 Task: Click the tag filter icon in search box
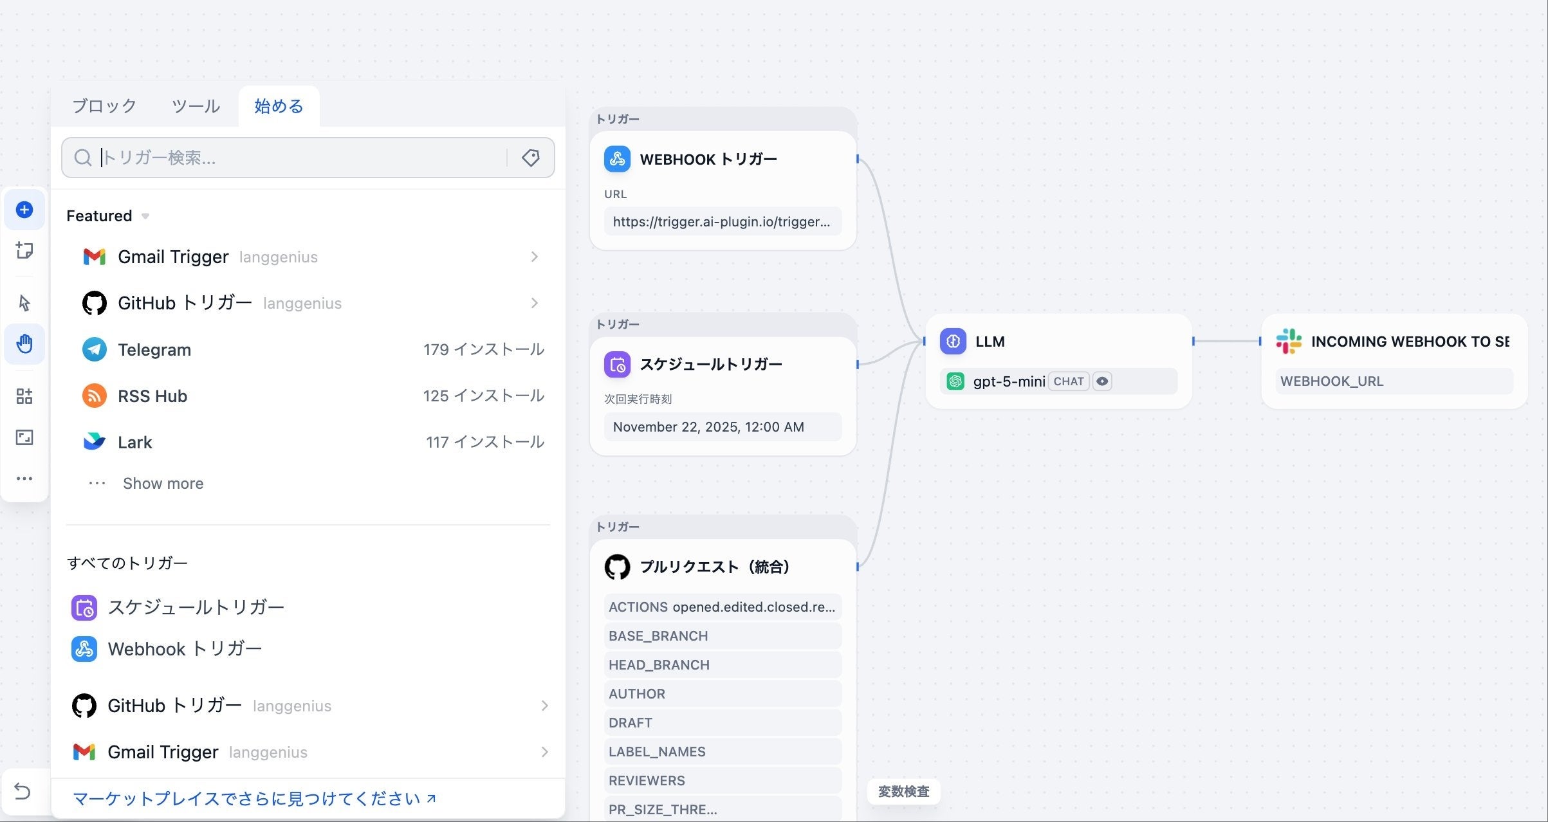[x=531, y=158]
